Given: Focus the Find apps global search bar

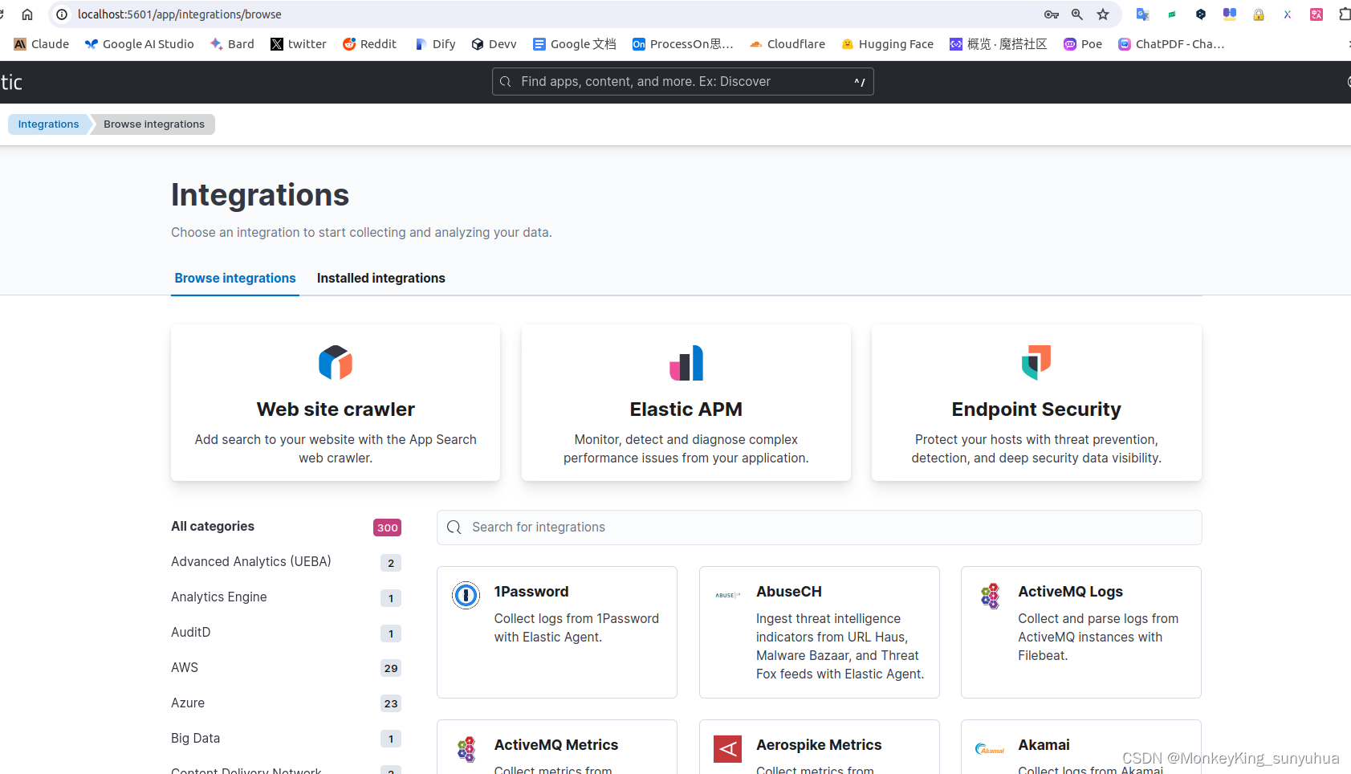Looking at the screenshot, I should coord(683,82).
